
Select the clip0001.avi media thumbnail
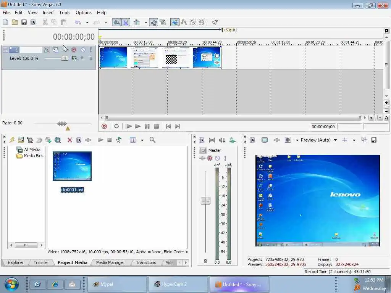[x=72, y=166]
